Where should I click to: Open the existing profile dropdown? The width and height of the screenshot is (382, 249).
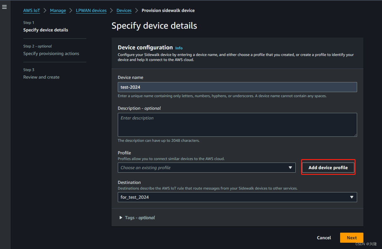click(207, 168)
